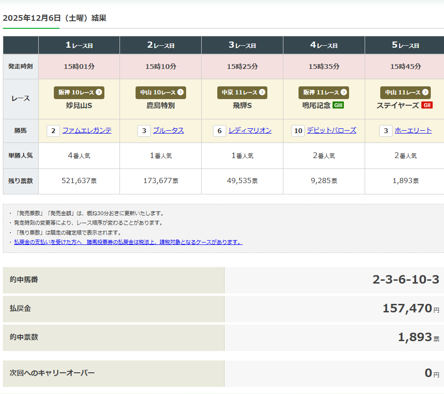Click horse number 2 box beside ファムエレガンテ
Screen dimensions: 444x394
click(53, 131)
